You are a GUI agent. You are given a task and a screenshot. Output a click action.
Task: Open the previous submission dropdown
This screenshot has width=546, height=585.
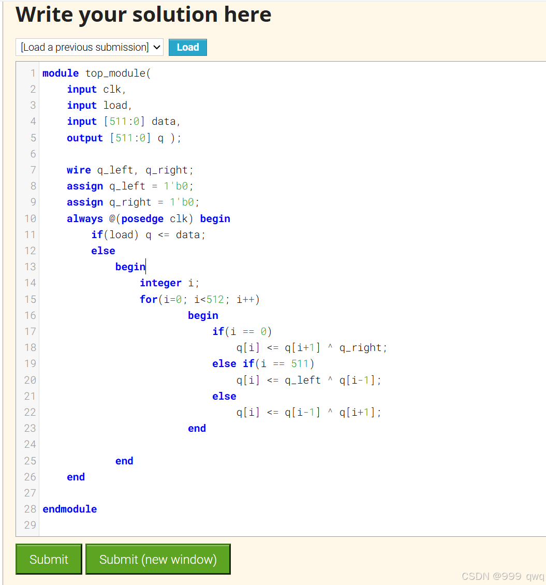(x=88, y=47)
